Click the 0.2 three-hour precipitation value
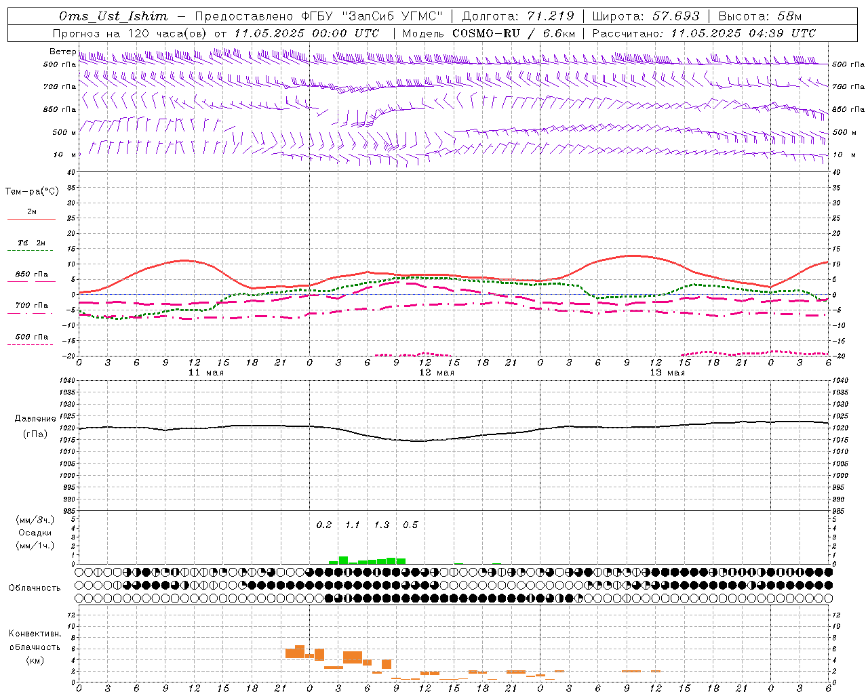The width and height of the screenshot is (868, 694). point(324,525)
